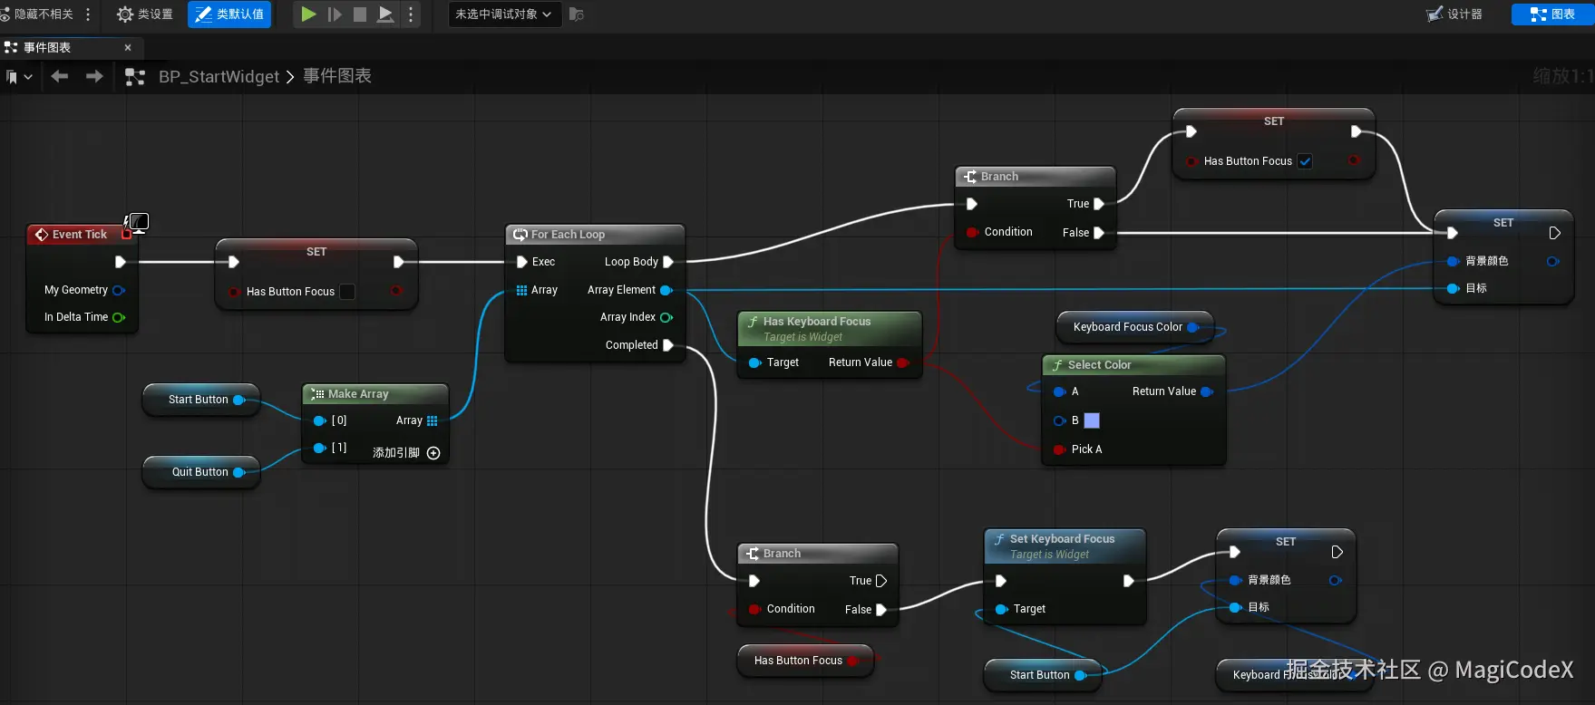
Task: Close the 事件图表 tab
Action: tap(128, 47)
